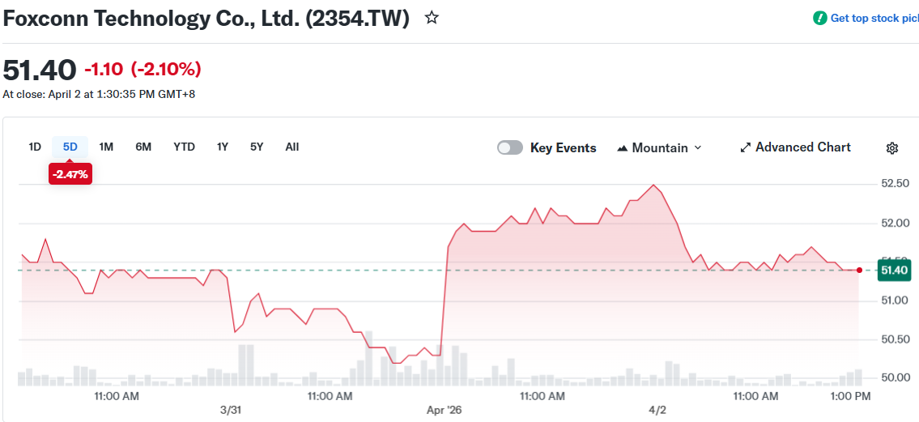Switch chart to 6M range

click(143, 147)
